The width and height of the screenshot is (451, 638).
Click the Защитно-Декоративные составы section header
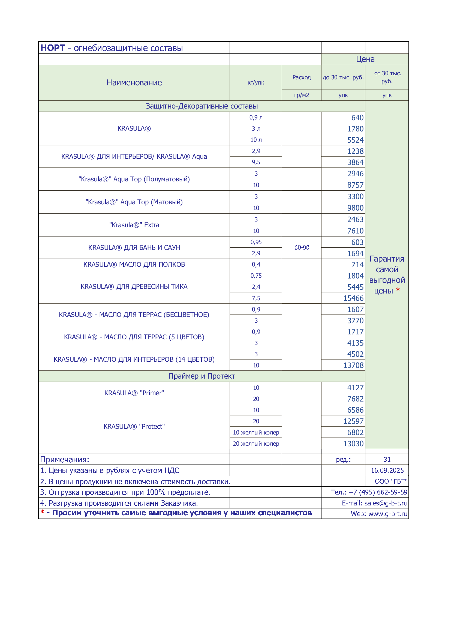202,106
